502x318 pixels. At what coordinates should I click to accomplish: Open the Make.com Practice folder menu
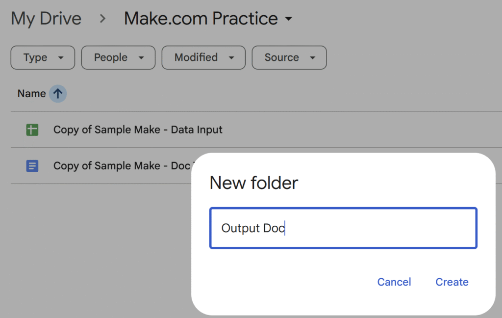click(201, 19)
